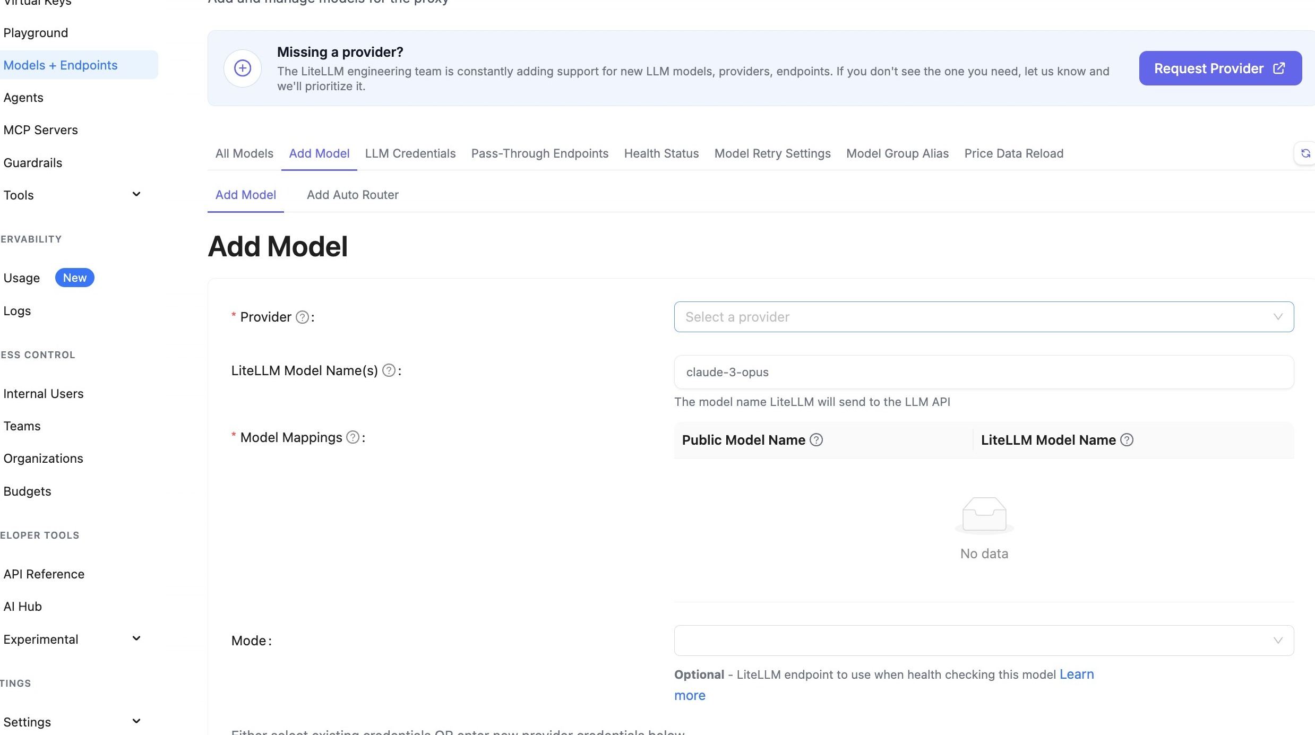Click help icon next to Model Mappings

click(353, 437)
